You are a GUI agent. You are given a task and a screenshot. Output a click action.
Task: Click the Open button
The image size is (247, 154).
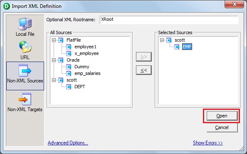[222, 116]
